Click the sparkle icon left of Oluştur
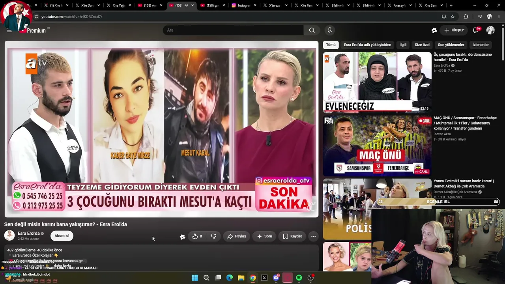505x284 pixels. pos(434,30)
